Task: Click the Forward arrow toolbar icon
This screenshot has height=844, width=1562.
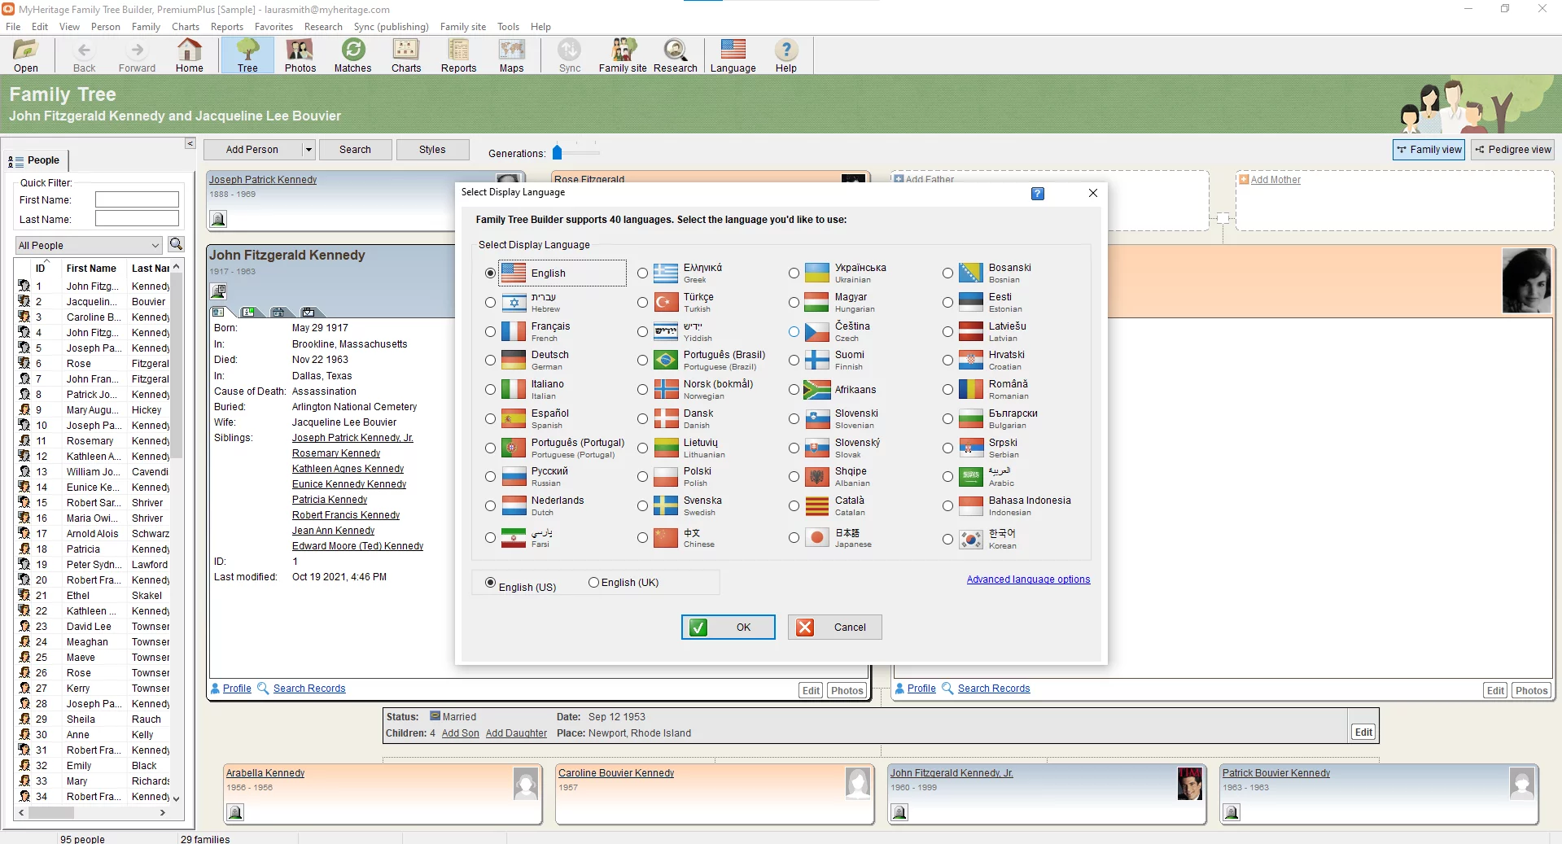Action: pyautogui.click(x=137, y=55)
